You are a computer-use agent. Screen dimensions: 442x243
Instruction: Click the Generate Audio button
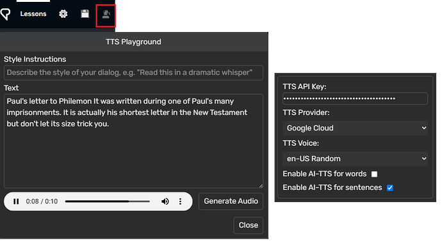231,201
